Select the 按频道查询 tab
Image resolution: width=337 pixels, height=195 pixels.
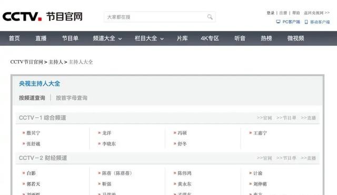[x=32, y=98]
